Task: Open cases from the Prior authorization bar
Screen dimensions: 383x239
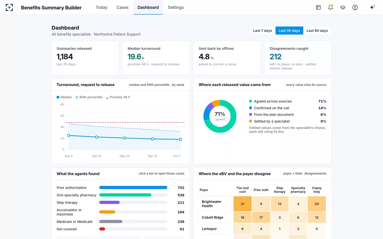Action: coord(133,187)
